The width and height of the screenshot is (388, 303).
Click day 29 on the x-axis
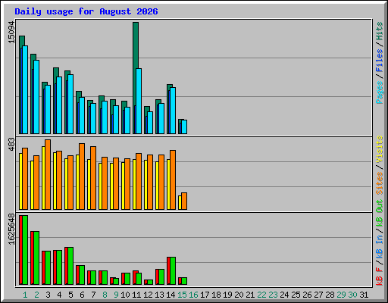(341, 295)
